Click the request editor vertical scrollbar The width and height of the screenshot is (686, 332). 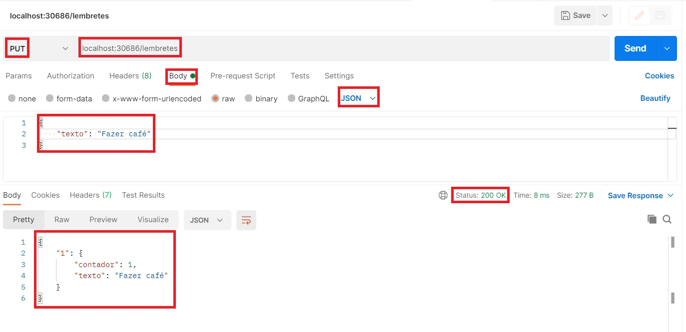[x=673, y=149]
